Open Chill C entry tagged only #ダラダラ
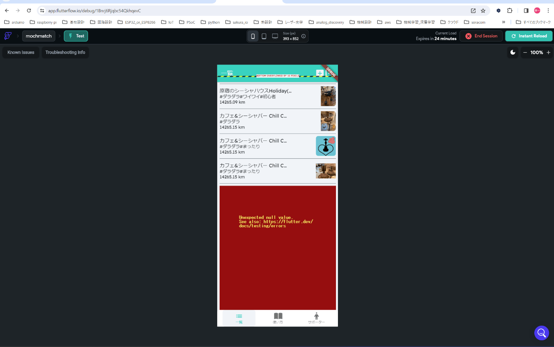Image resolution: width=554 pixels, height=347 pixels. pos(277,121)
